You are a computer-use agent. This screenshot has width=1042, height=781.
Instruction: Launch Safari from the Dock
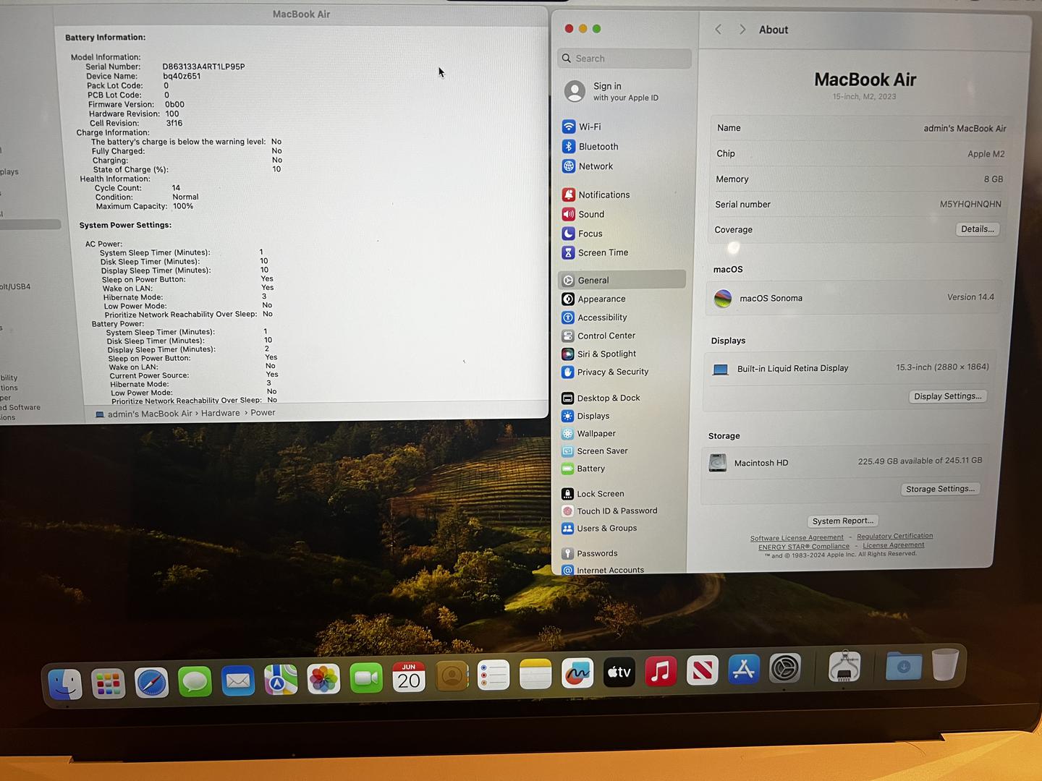(x=151, y=682)
